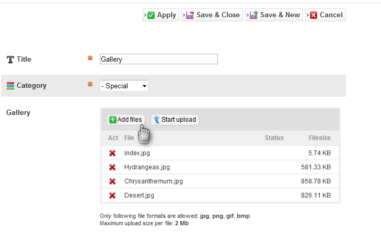381x232 pixels.
Task: Click the red Cancel cross icon
Action: tap(314, 15)
